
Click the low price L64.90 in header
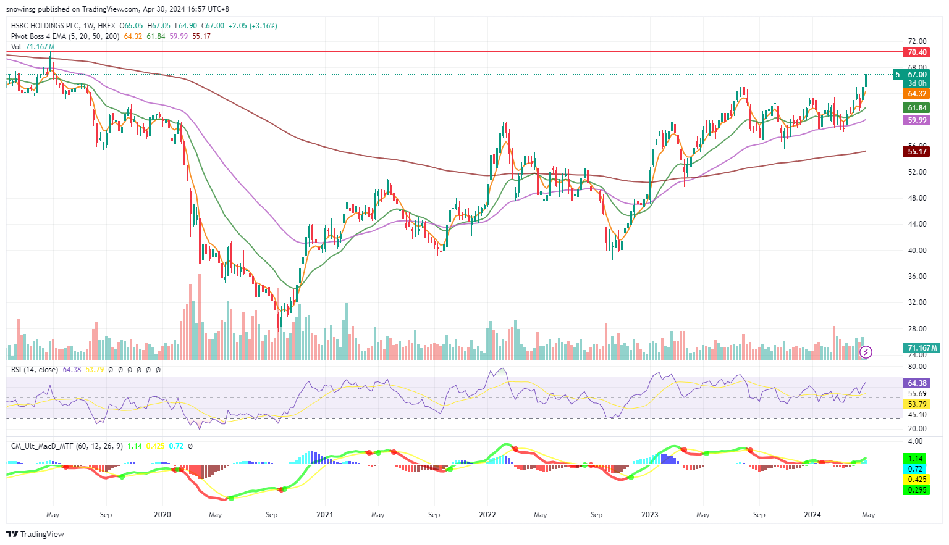point(185,26)
